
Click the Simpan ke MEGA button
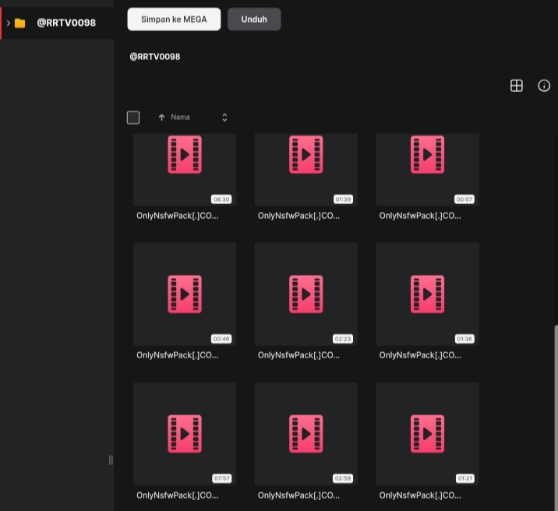(x=174, y=19)
